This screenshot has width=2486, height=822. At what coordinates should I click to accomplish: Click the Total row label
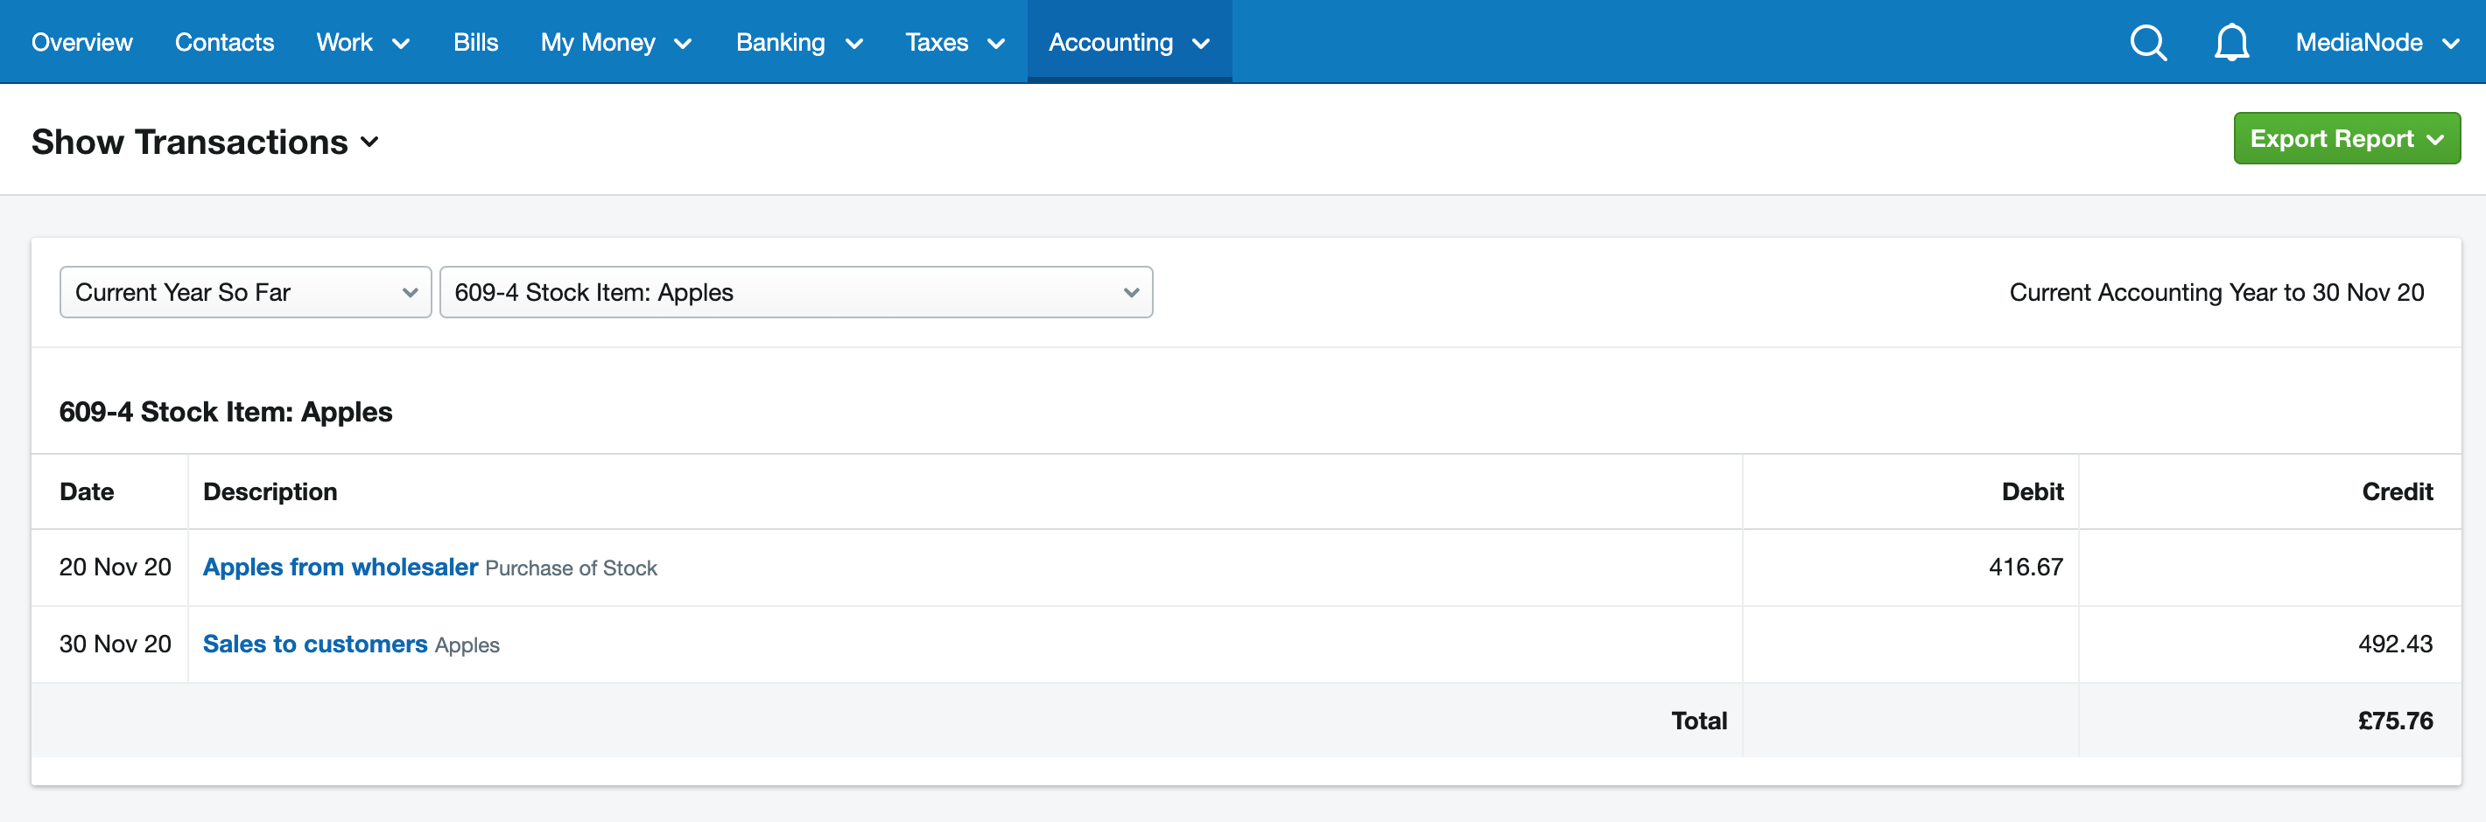(1699, 721)
